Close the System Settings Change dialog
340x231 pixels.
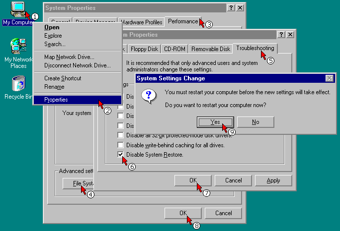click(x=330, y=78)
